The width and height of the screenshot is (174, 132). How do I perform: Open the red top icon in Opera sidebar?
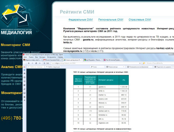(24, 67)
